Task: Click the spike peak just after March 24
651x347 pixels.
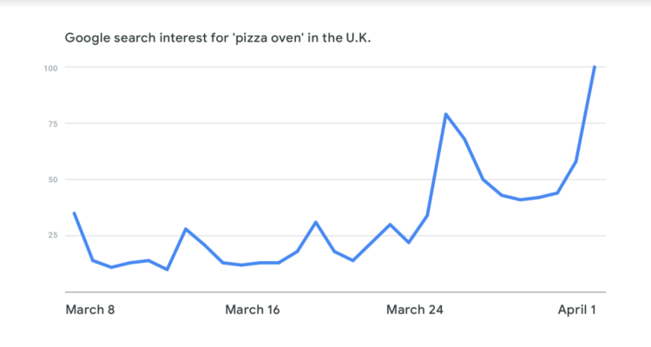Action: click(445, 114)
